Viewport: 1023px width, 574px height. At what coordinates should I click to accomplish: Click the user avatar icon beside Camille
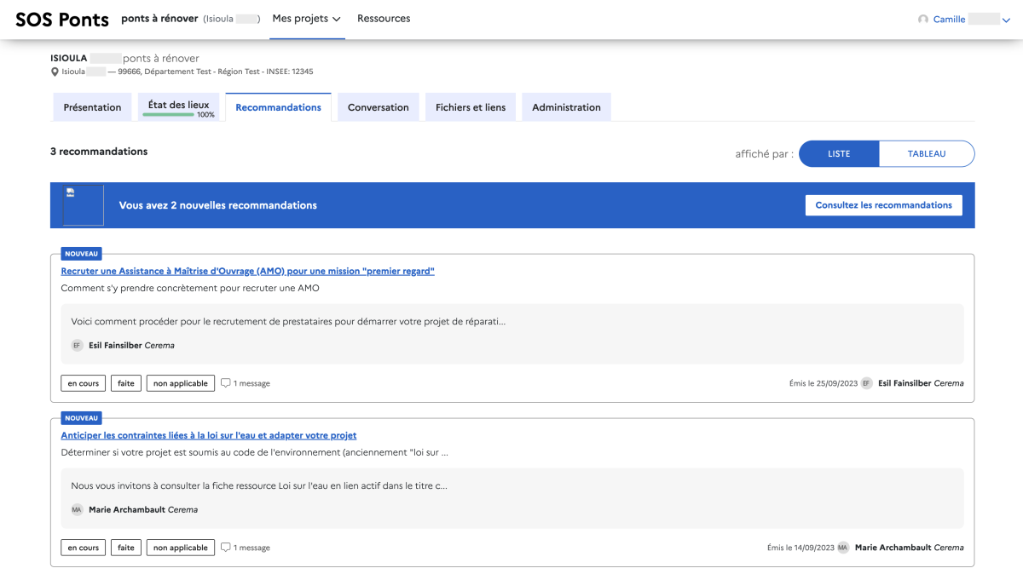click(x=922, y=20)
